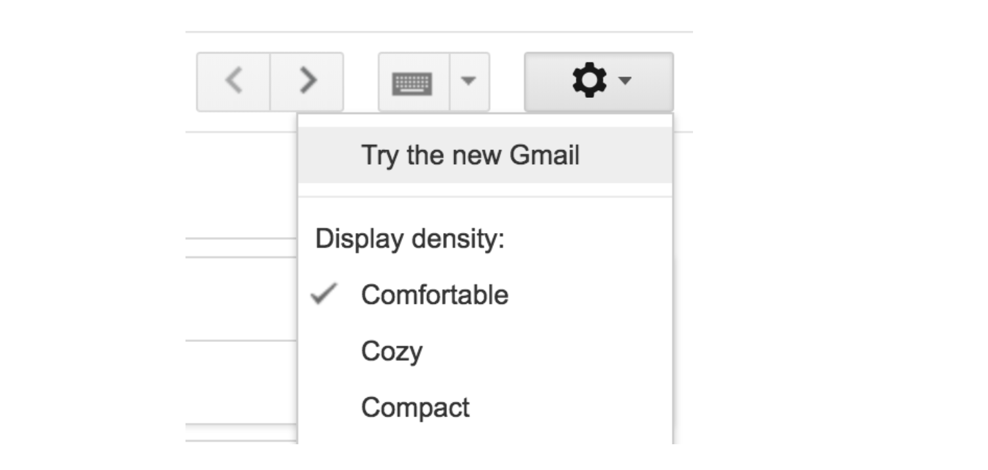988x470 pixels.
Task: Click the checkmark beside Comfortable
Action: pyautogui.click(x=323, y=295)
